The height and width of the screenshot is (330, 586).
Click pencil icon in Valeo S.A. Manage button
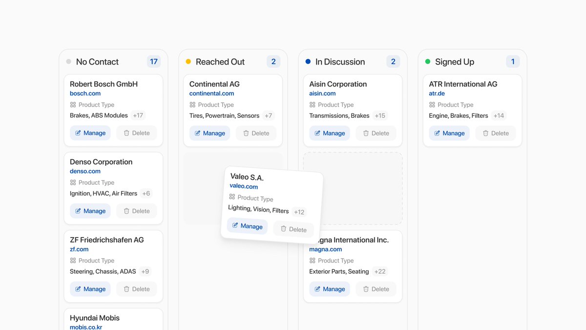click(x=235, y=225)
